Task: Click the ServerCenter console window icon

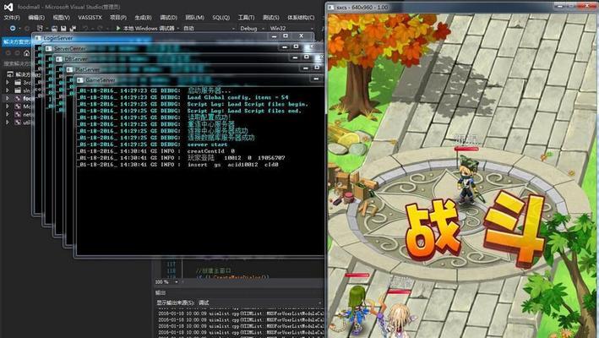Action: tap(48, 49)
